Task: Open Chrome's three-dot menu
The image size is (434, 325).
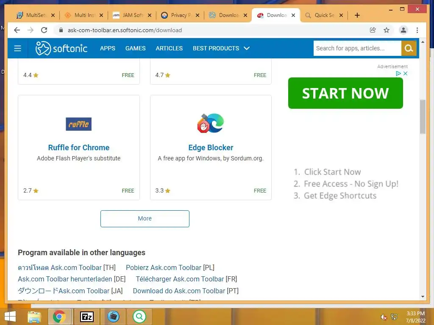Action: (x=417, y=30)
